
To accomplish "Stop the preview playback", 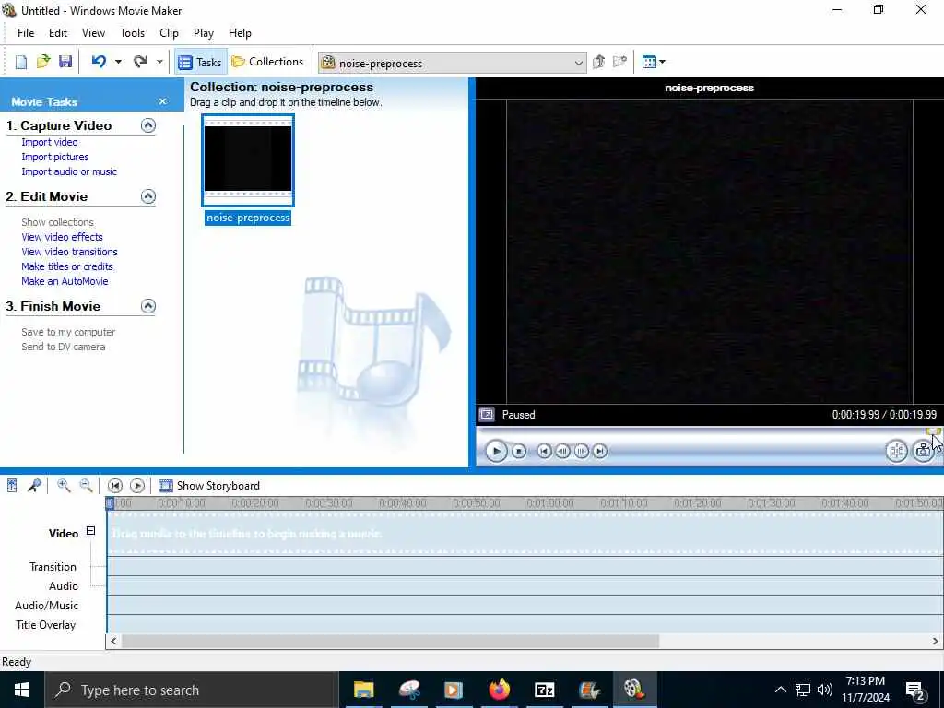I will click(519, 451).
